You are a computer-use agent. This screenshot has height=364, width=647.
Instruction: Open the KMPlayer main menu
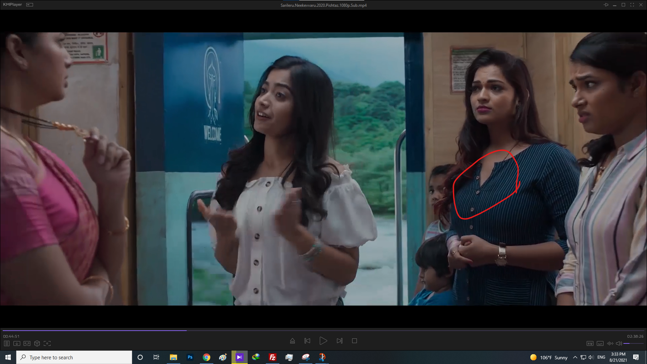pyautogui.click(x=12, y=5)
